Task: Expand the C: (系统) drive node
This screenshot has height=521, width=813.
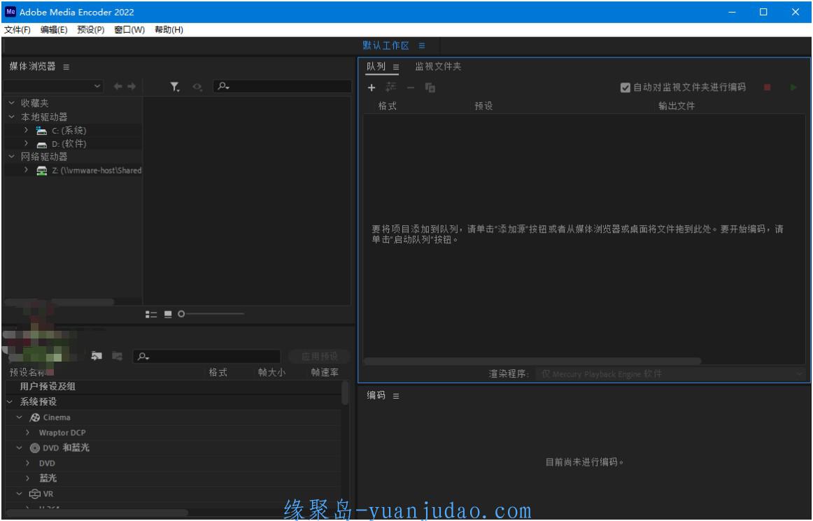Action: click(26, 130)
